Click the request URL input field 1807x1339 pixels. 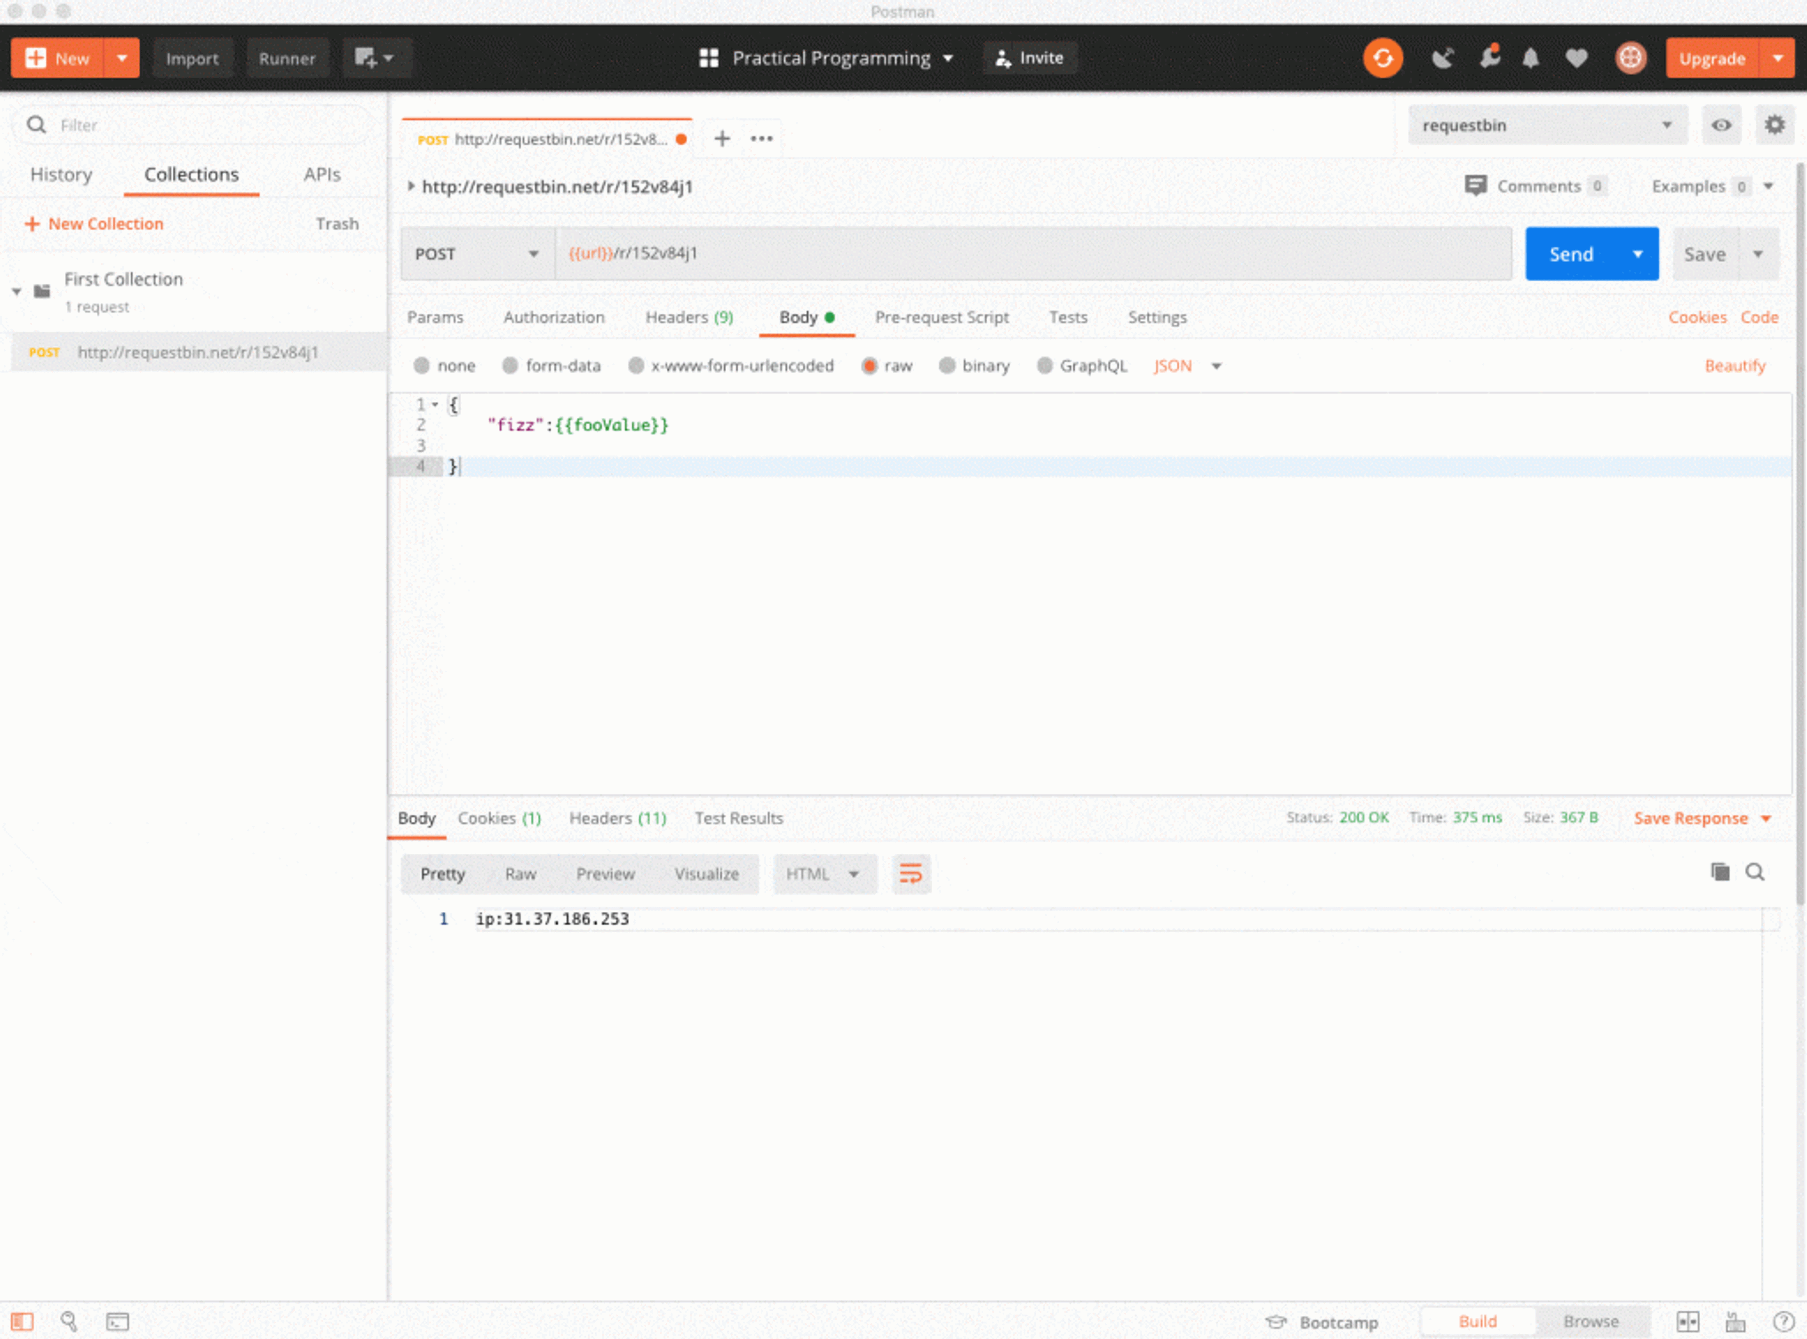1033,254
